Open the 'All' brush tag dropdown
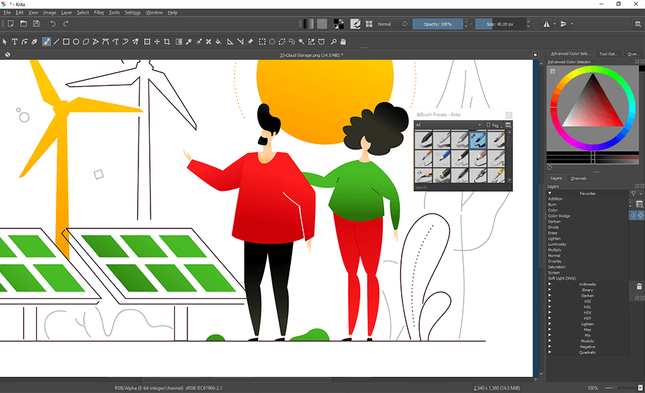 point(448,125)
